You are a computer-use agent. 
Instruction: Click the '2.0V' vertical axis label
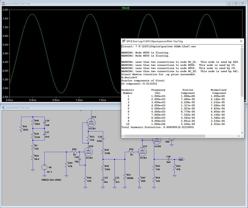coord(5,10)
